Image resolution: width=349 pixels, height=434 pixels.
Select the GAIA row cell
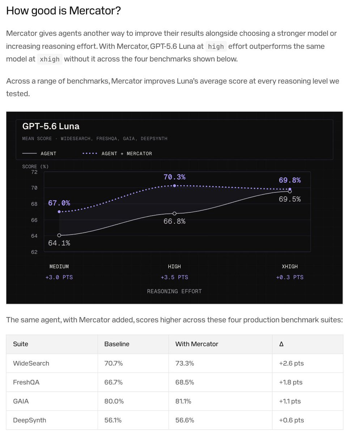(x=52, y=401)
